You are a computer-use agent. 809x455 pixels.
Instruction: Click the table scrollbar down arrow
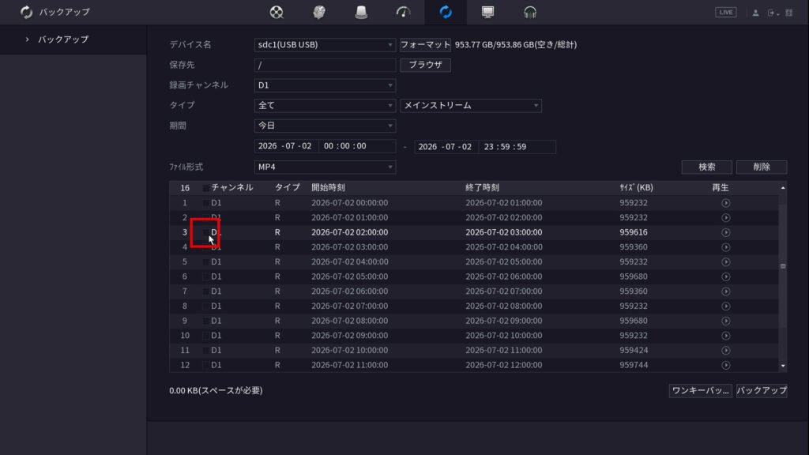(x=783, y=366)
